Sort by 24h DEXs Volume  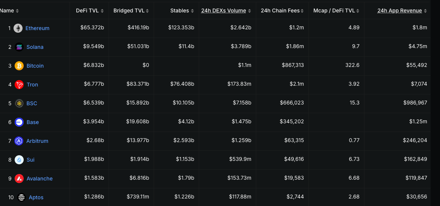click(226, 11)
